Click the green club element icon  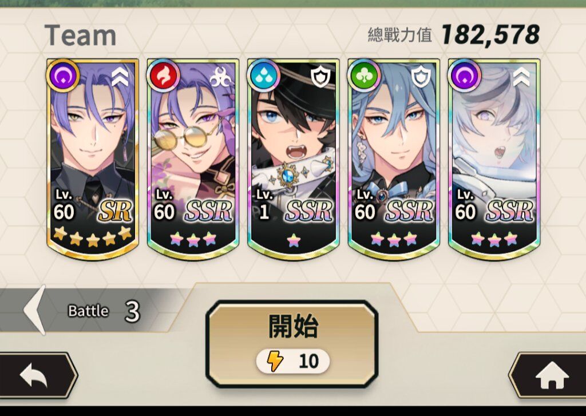pyautogui.click(x=363, y=76)
